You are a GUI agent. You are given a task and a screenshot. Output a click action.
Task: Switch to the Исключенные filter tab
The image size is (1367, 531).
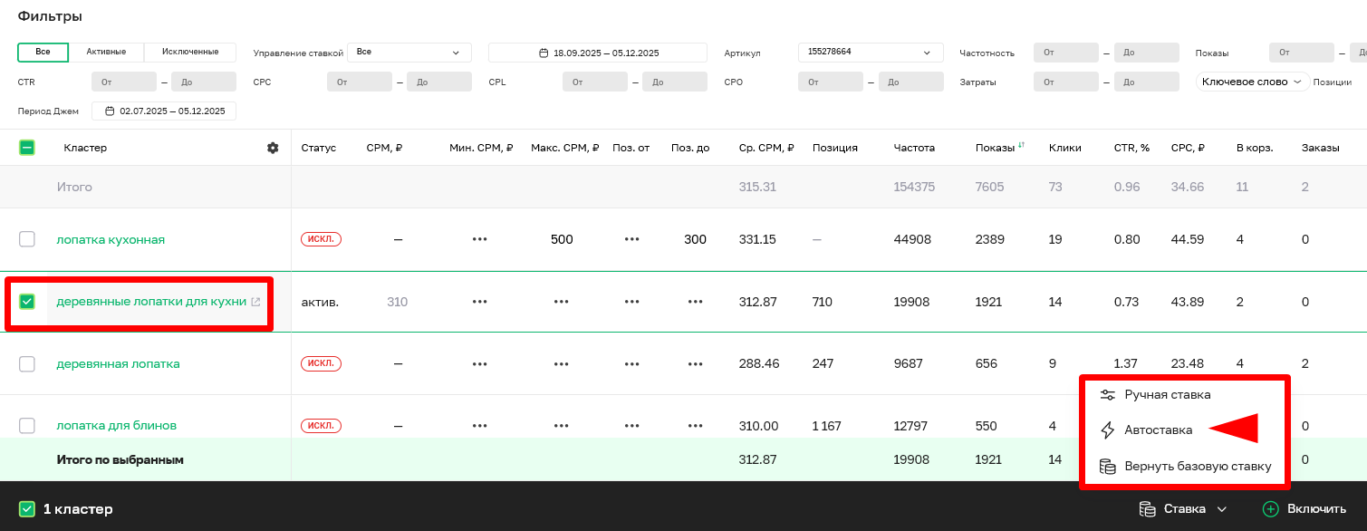[x=190, y=53]
